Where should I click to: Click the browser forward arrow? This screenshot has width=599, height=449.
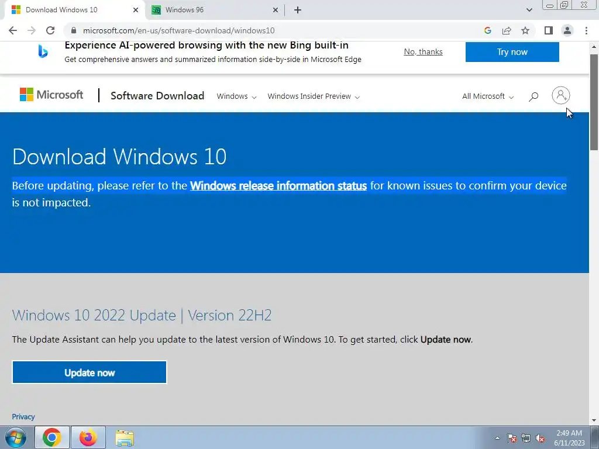pos(32,30)
